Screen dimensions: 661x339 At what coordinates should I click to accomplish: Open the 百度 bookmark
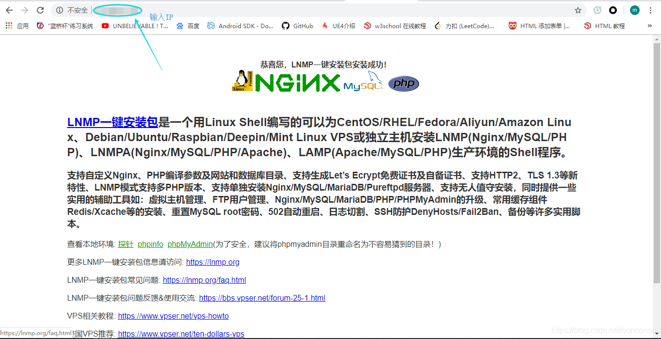[188, 26]
